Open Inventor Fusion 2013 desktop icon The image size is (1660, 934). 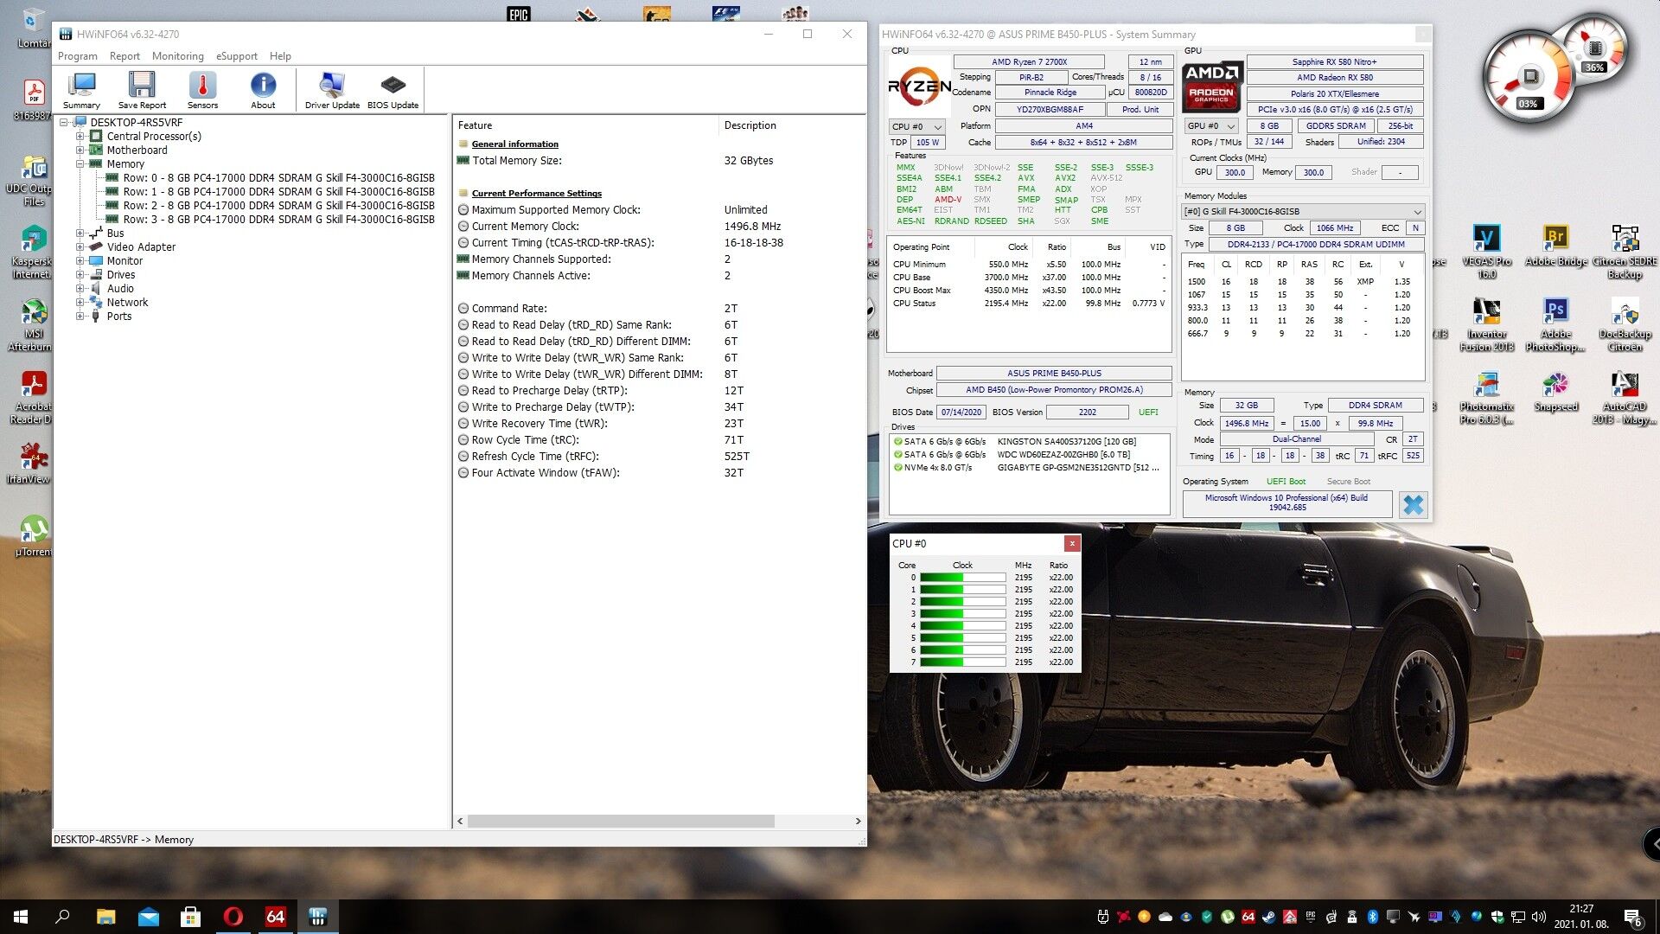[x=1486, y=324]
